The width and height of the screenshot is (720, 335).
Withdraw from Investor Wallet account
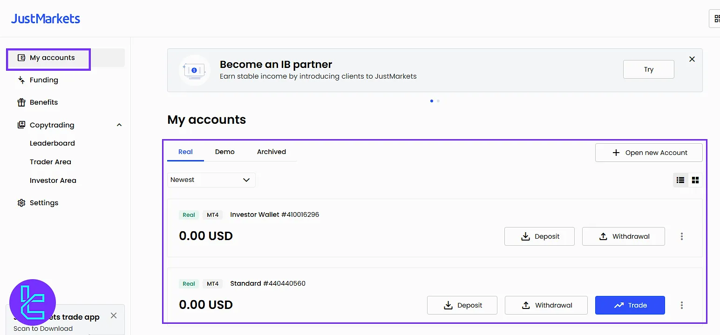624,236
